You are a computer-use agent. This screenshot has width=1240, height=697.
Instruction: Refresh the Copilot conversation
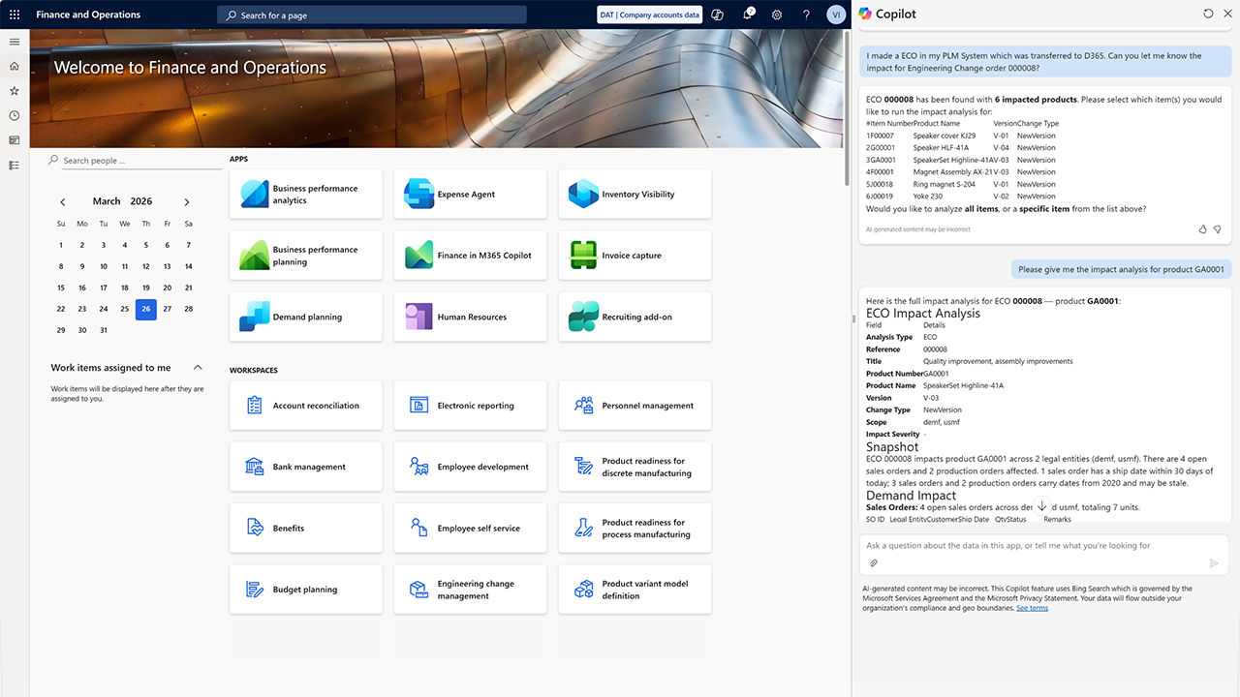pos(1208,14)
